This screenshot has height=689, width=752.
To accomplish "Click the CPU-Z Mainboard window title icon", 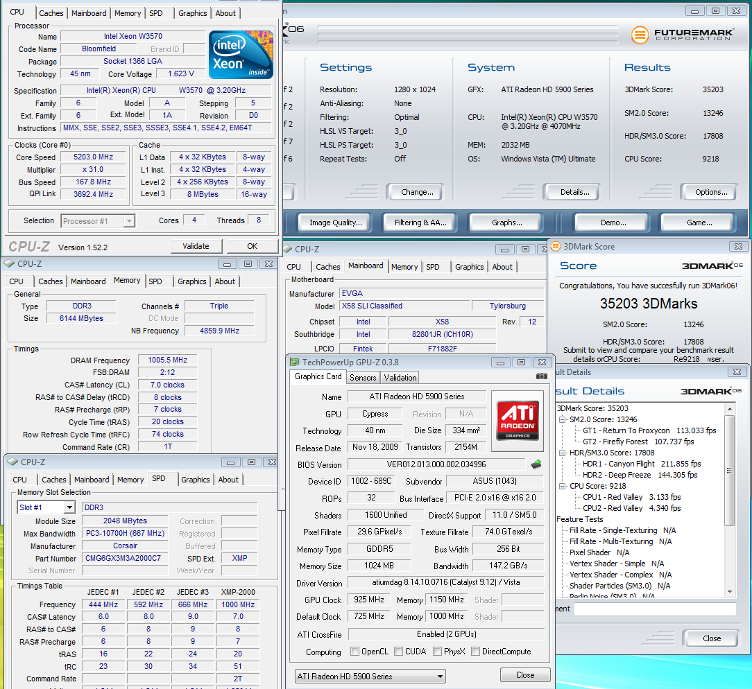I will [x=288, y=250].
